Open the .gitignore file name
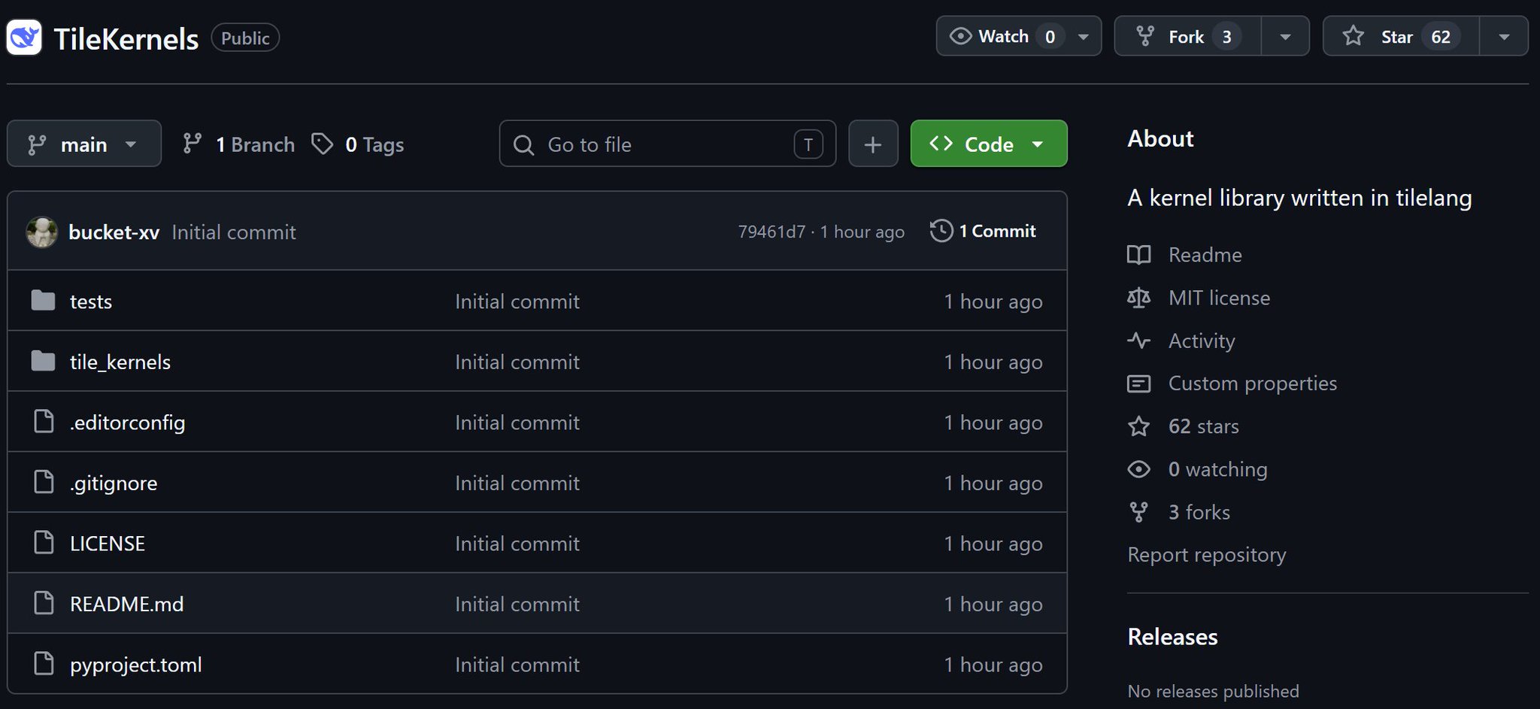This screenshot has height=709, width=1540. click(x=114, y=483)
